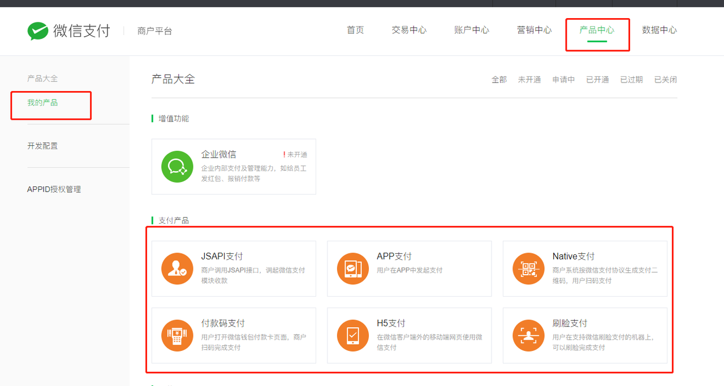Open the H5支付 product title
This screenshot has width=724, height=386.
[x=391, y=323]
